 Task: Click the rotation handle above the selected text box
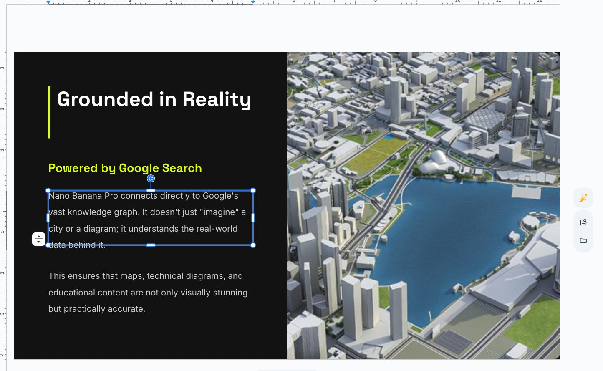151,178
